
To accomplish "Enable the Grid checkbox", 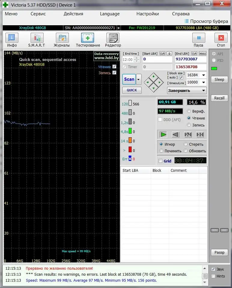I will click(160, 161).
